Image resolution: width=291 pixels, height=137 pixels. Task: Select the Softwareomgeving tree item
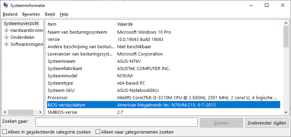coord(27,44)
